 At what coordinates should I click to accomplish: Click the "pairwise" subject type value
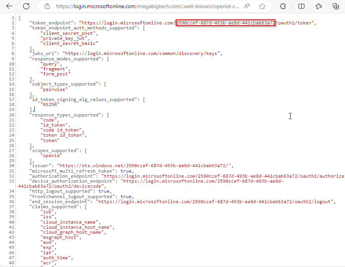(54, 89)
